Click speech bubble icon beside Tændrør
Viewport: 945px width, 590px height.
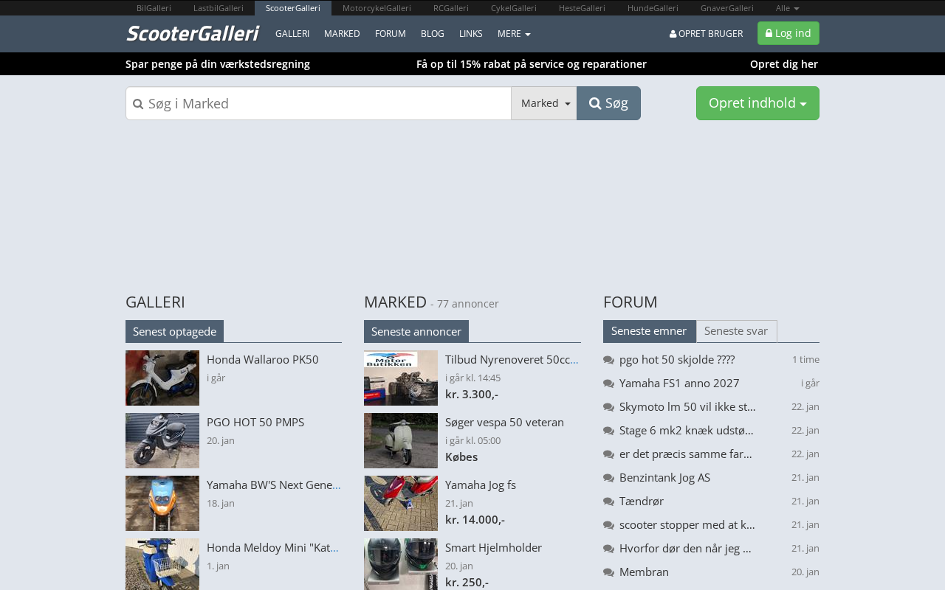[609, 502]
